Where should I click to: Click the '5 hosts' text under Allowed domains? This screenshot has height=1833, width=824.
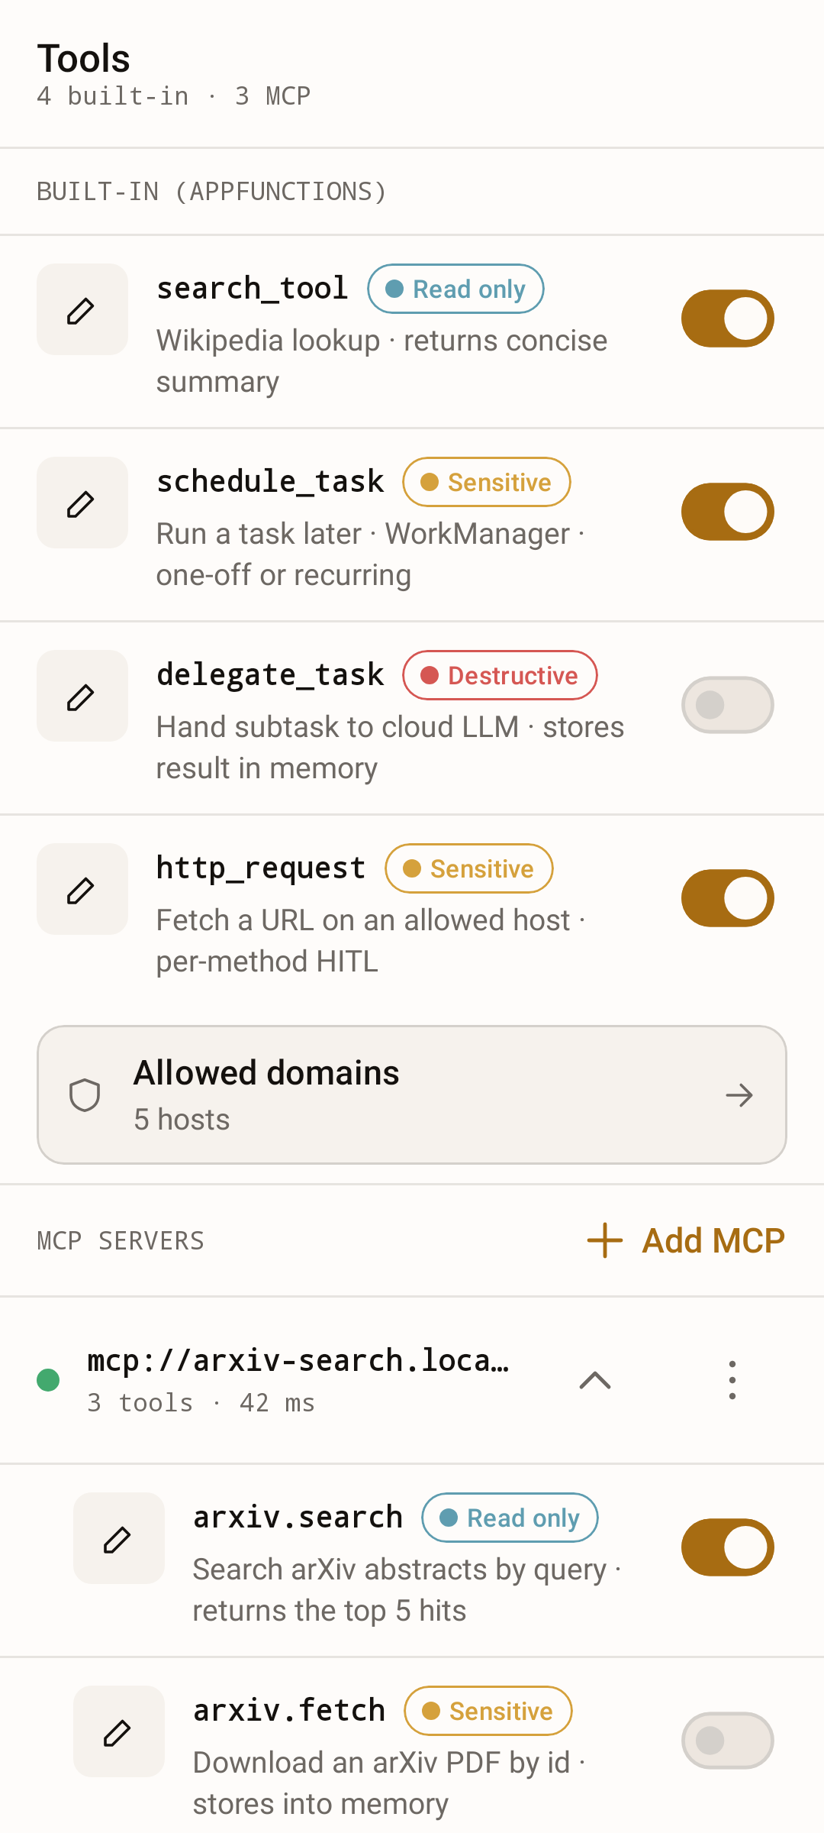pos(182,1120)
